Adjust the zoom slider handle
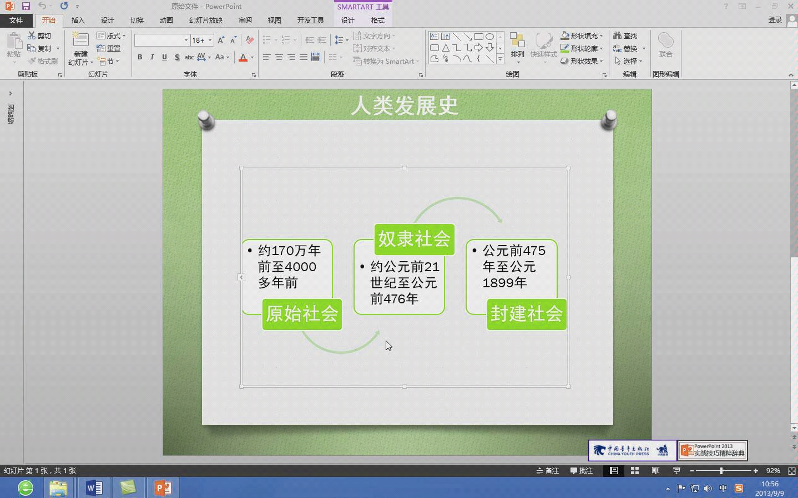Image resolution: width=798 pixels, height=498 pixels. click(x=721, y=470)
